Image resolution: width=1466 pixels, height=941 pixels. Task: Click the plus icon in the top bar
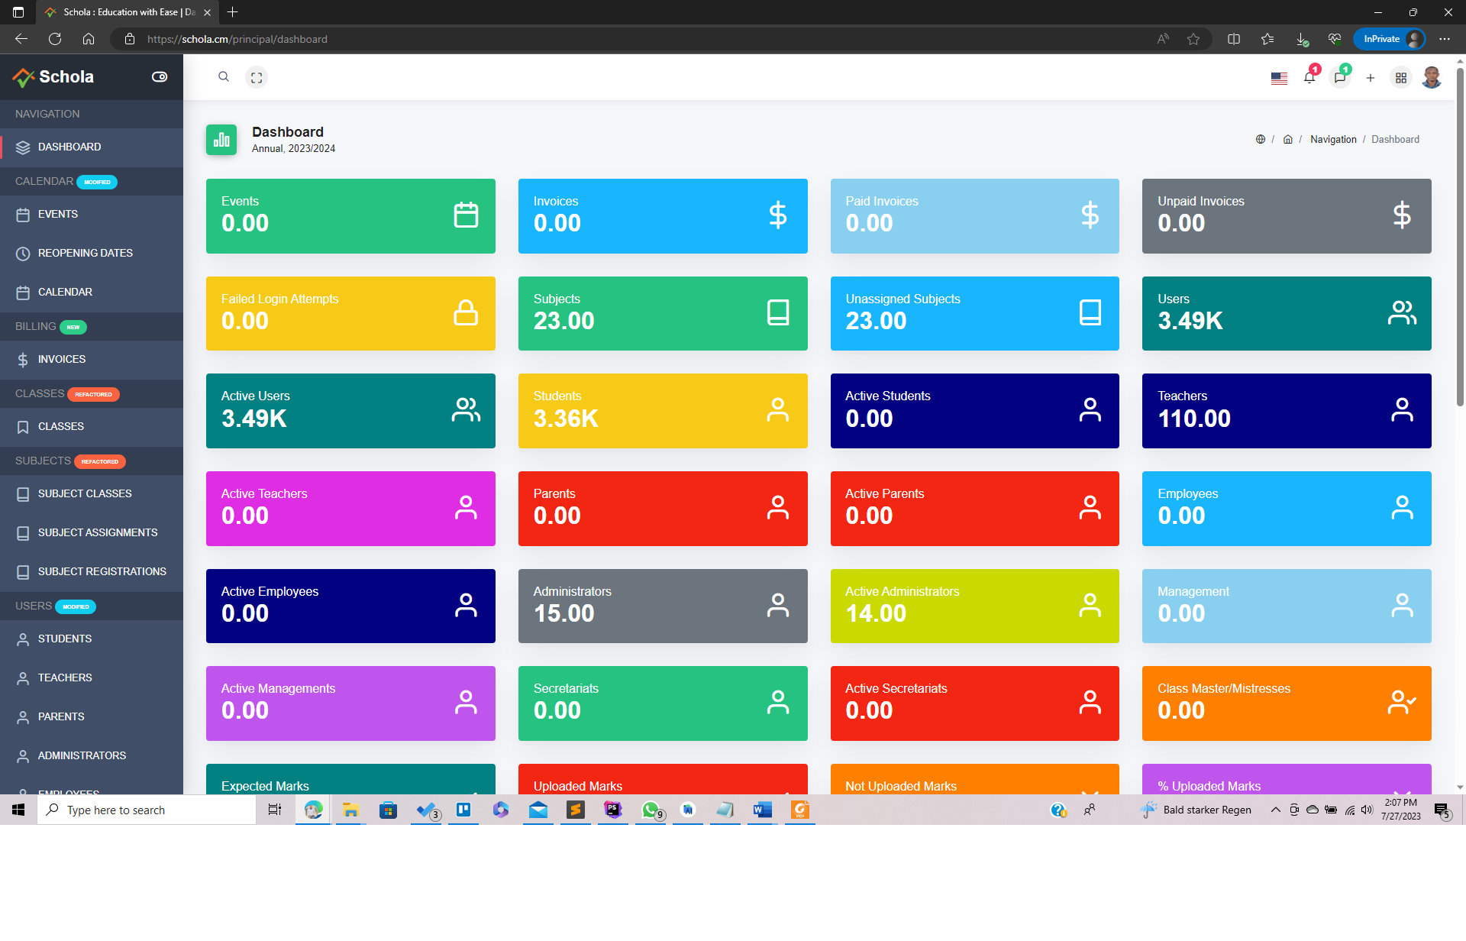click(x=1371, y=78)
